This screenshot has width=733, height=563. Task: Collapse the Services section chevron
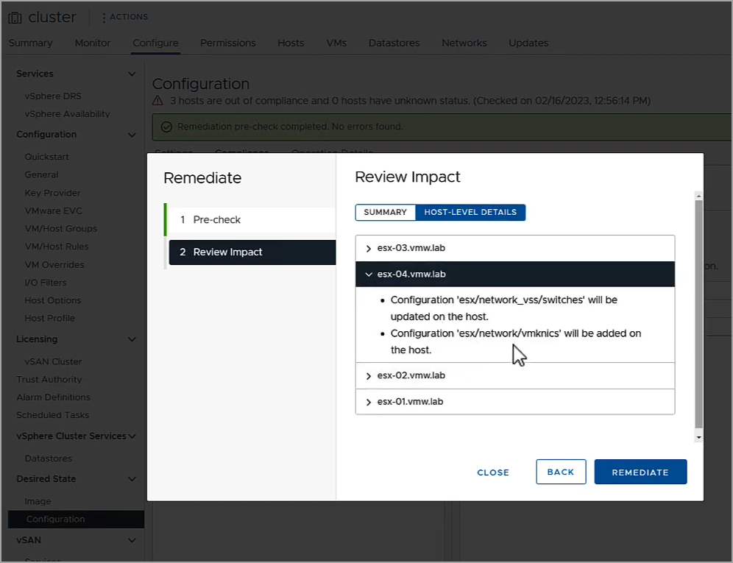pyautogui.click(x=132, y=74)
